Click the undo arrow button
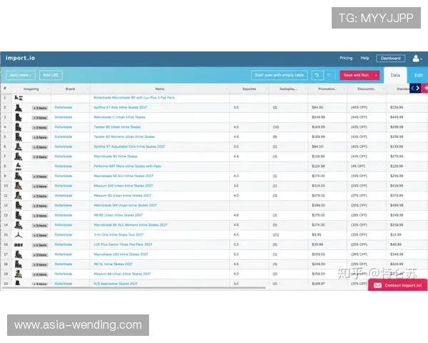Image resolution: width=428 pixels, height=343 pixels. coord(317,75)
